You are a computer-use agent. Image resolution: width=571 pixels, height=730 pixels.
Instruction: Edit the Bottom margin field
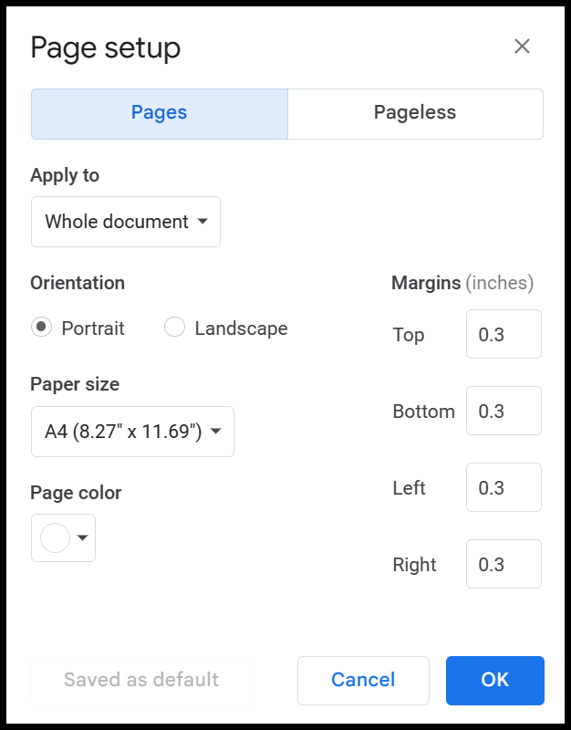504,412
